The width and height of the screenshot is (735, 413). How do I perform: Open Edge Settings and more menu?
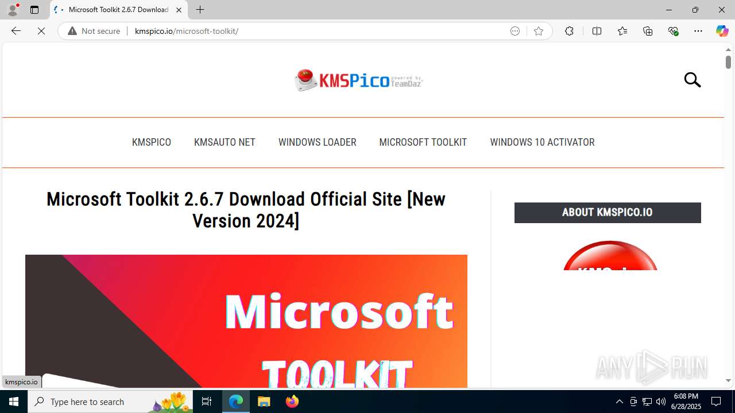(x=698, y=31)
